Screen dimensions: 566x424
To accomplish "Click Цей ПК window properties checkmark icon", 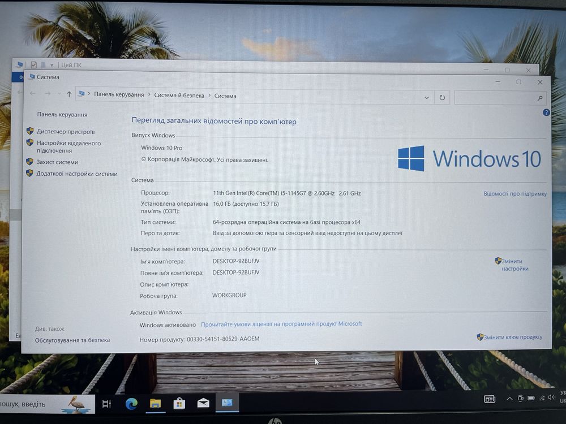I will 33,64.
